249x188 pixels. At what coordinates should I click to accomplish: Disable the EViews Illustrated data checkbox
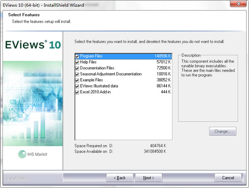[x=77, y=86]
